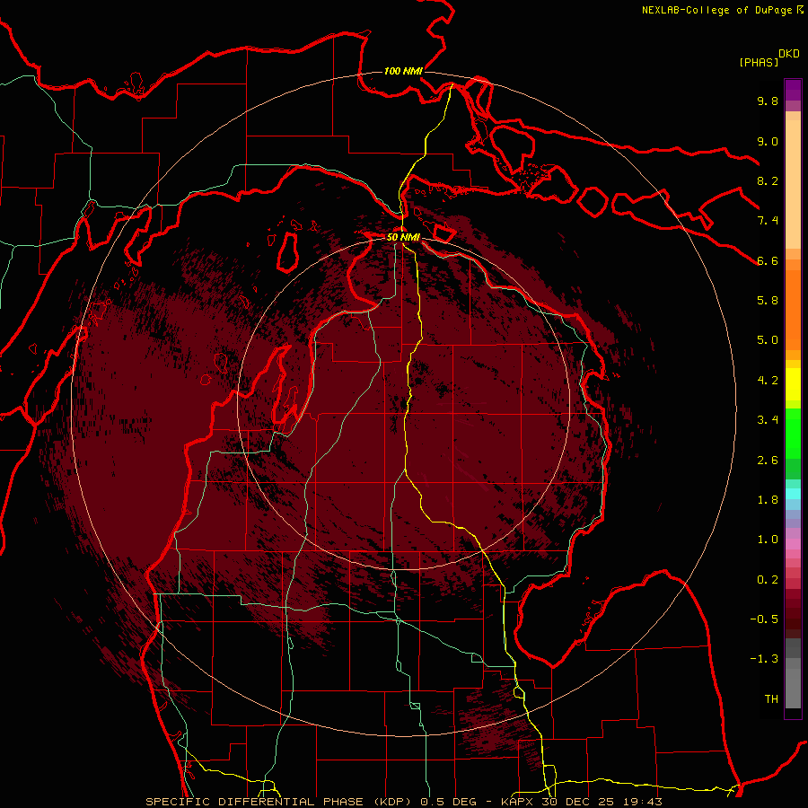
Task: Click the 9.8 scale value
Action: (768, 101)
